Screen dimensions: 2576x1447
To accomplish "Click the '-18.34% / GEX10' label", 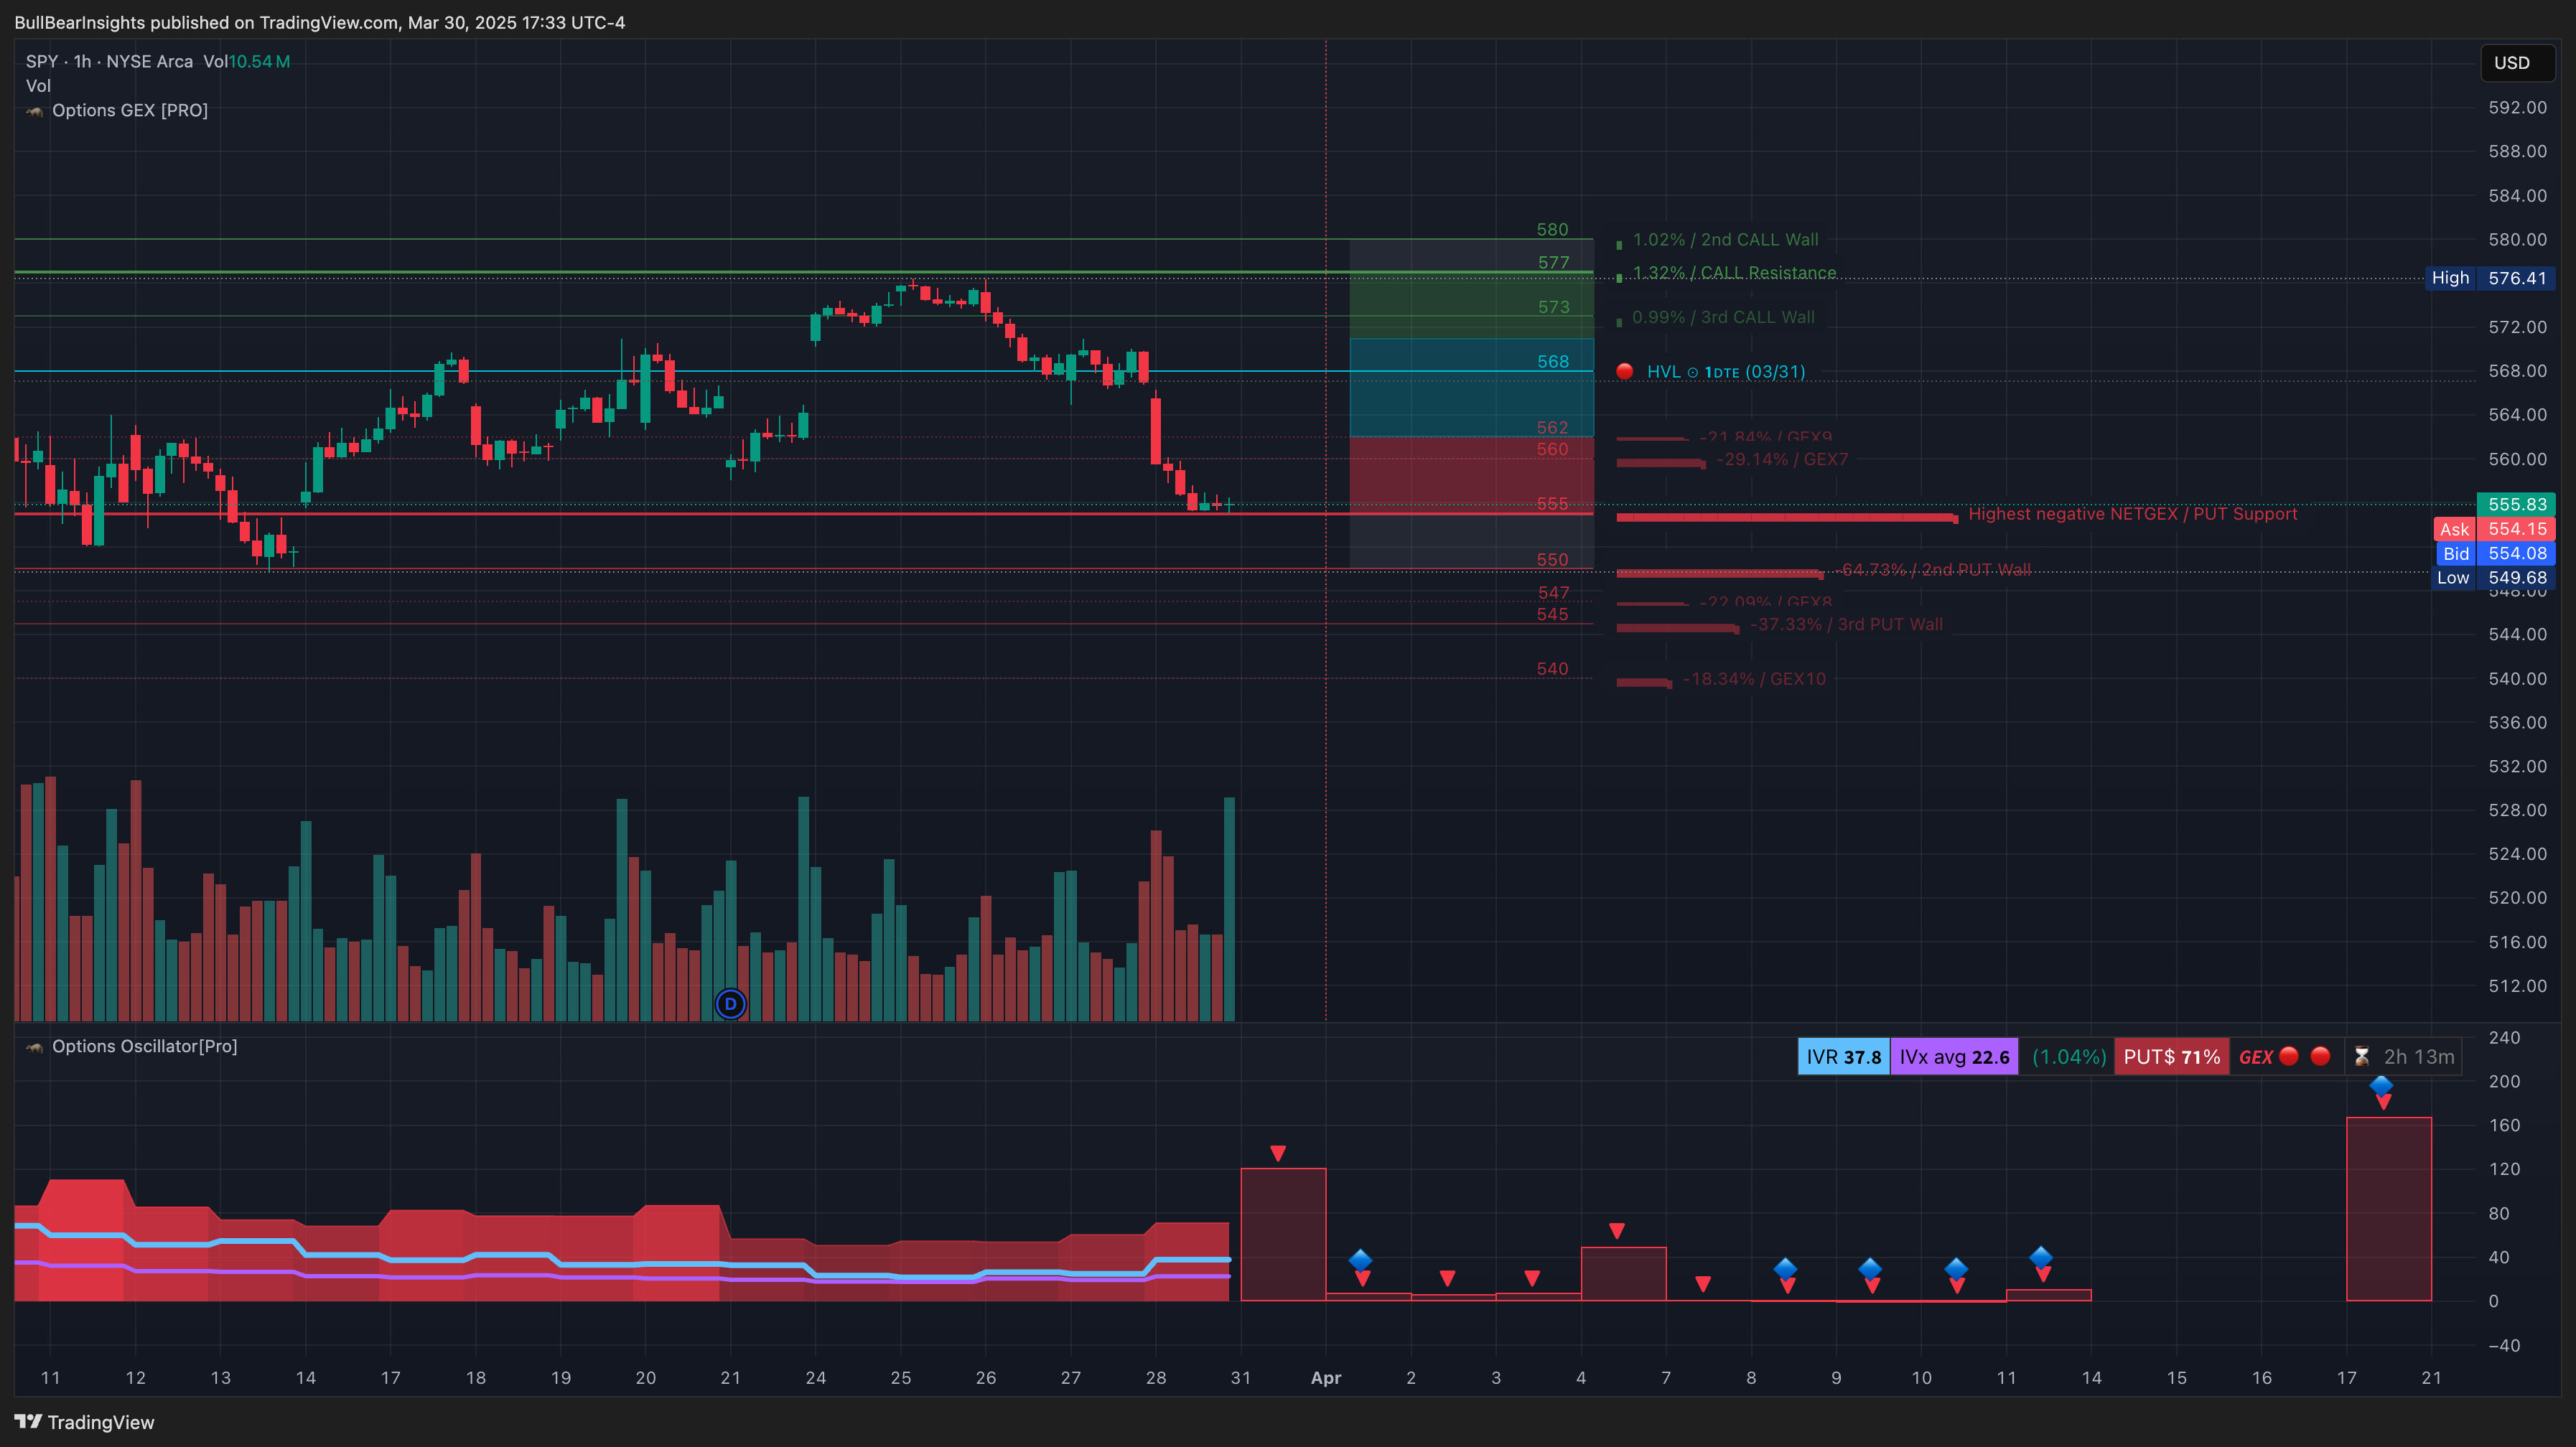I will (x=1754, y=679).
